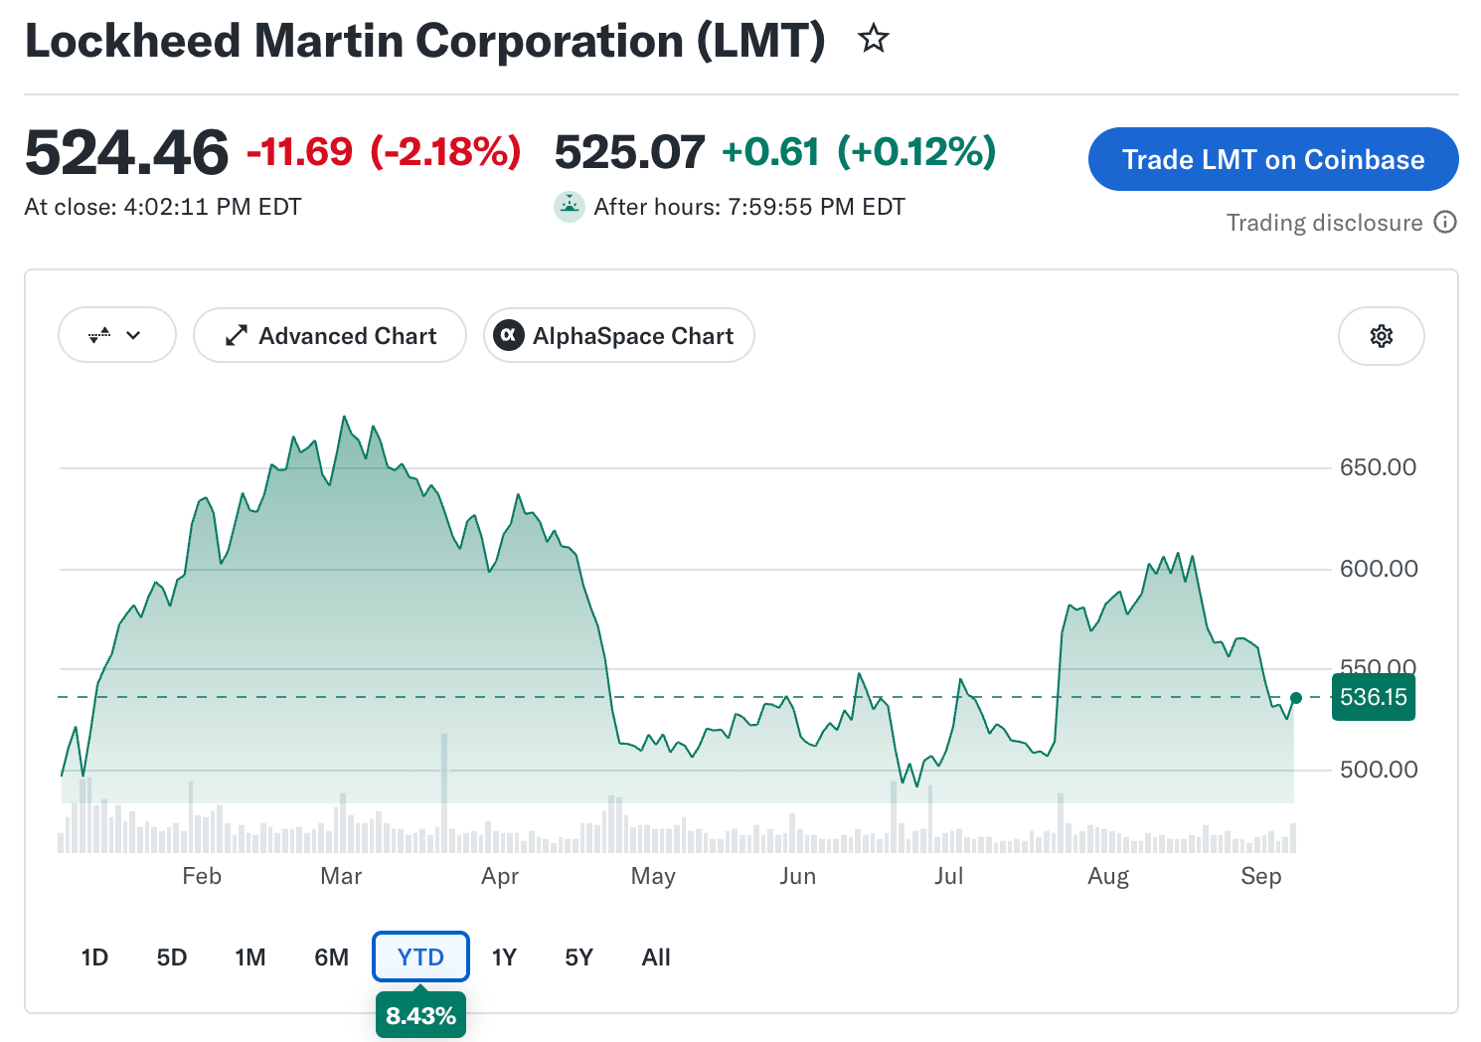Viewport: 1481px width, 1042px height.
Task: Click the 8.43% YTD return badge
Action: pyautogui.click(x=420, y=1015)
